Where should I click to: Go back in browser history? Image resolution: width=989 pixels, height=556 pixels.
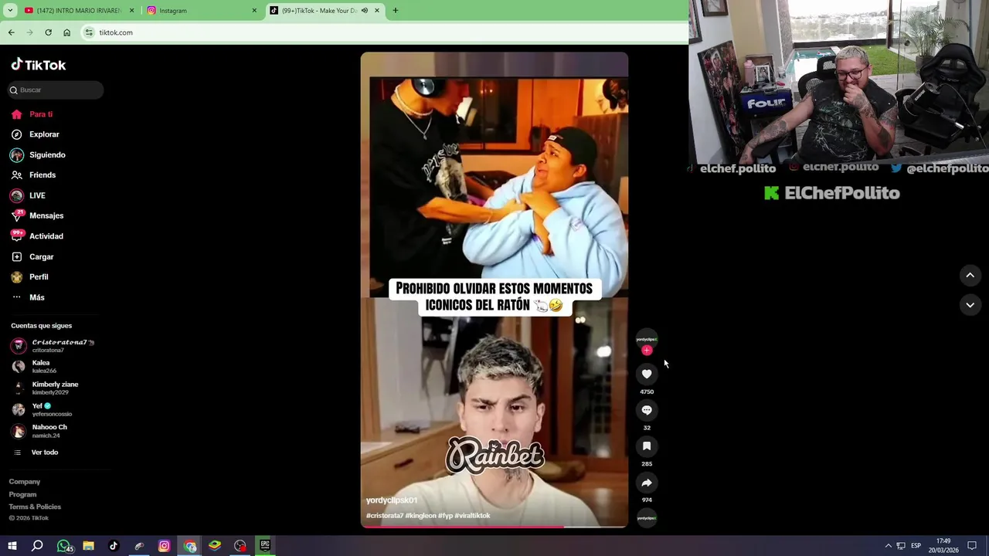(11, 32)
